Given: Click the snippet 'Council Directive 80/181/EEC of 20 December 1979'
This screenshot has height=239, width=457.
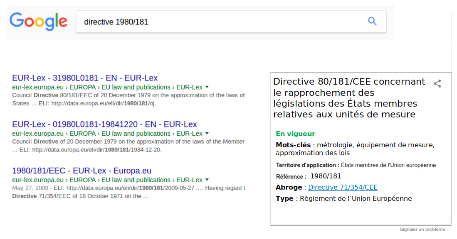Looking at the screenshot, I should (x=128, y=99).
